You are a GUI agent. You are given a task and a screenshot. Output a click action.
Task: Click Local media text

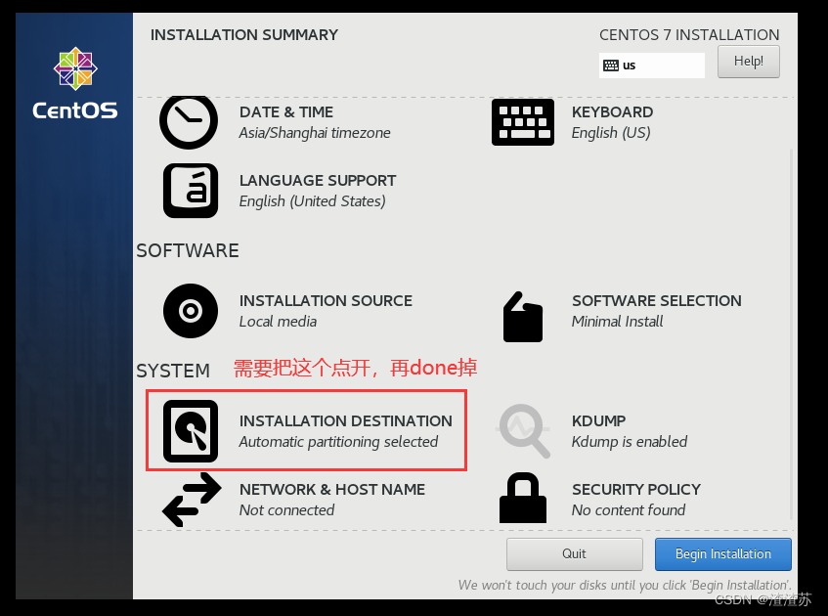[278, 322]
